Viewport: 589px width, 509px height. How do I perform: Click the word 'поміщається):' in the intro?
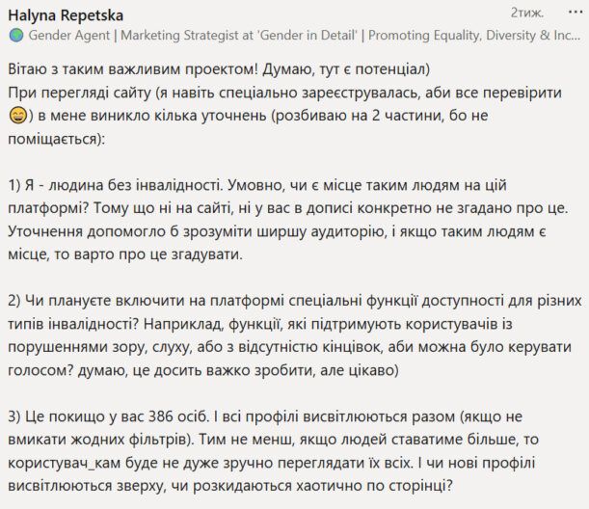pos(57,139)
